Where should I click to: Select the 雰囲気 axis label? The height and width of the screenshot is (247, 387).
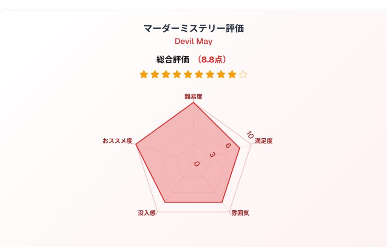coord(240,213)
